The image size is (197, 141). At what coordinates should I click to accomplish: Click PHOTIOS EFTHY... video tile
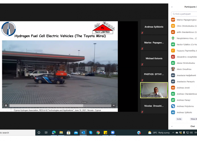[x=154, y=74]
